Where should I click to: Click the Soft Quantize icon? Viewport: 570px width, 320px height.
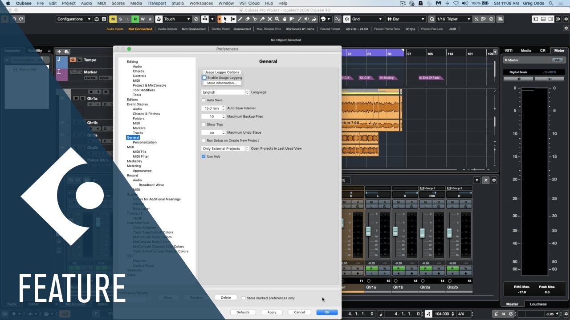[476, 19]
